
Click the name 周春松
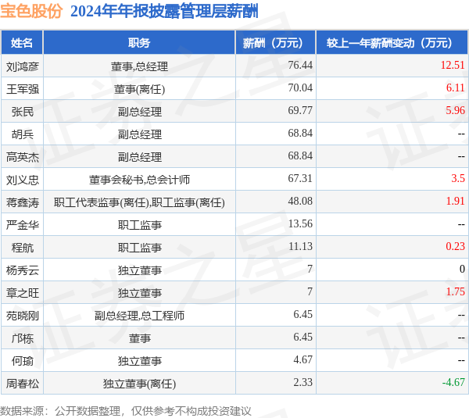point(23,384)
